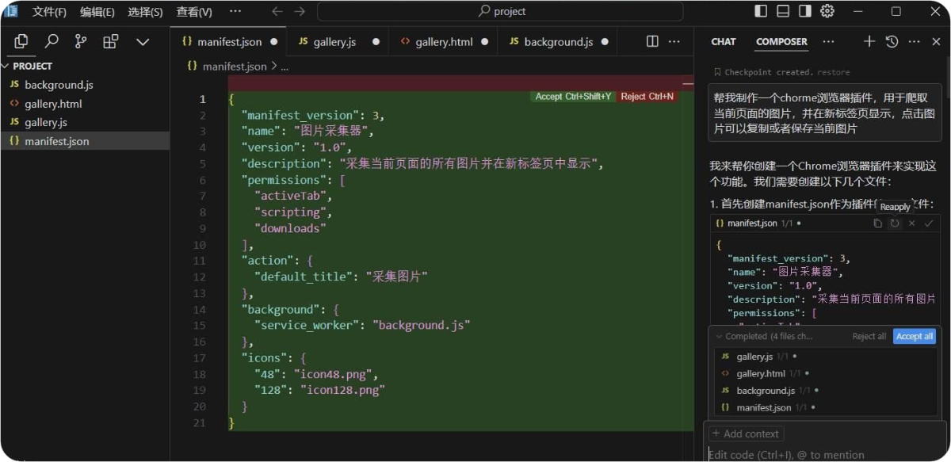Switch to the gallery.html editor tab
The height and width of the screenshot is (462, 951).
[x=444, y=42]
